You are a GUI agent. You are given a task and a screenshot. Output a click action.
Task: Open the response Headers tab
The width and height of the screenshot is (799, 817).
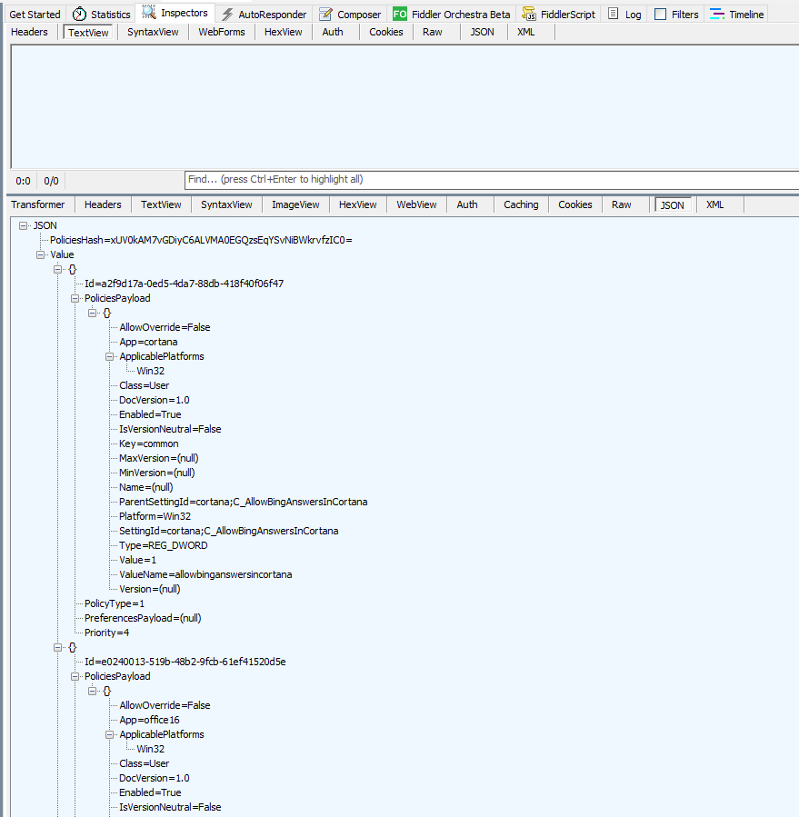103,204
